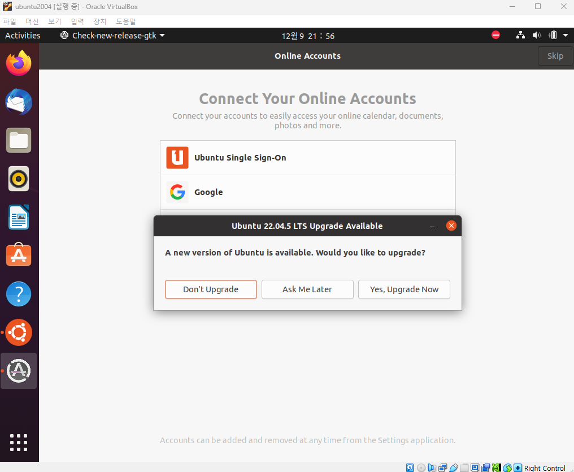Click VirtualBox CPU virtualization status icon
Viewport: 574px width, 472px height.
click(x=497, y=467)
